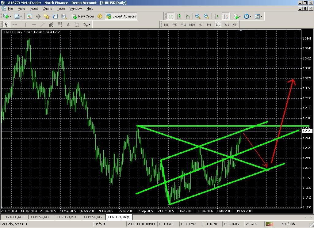Open the Periodicity clock icon
This screenshot has height=228, width=314.
[x=247, y=16]
